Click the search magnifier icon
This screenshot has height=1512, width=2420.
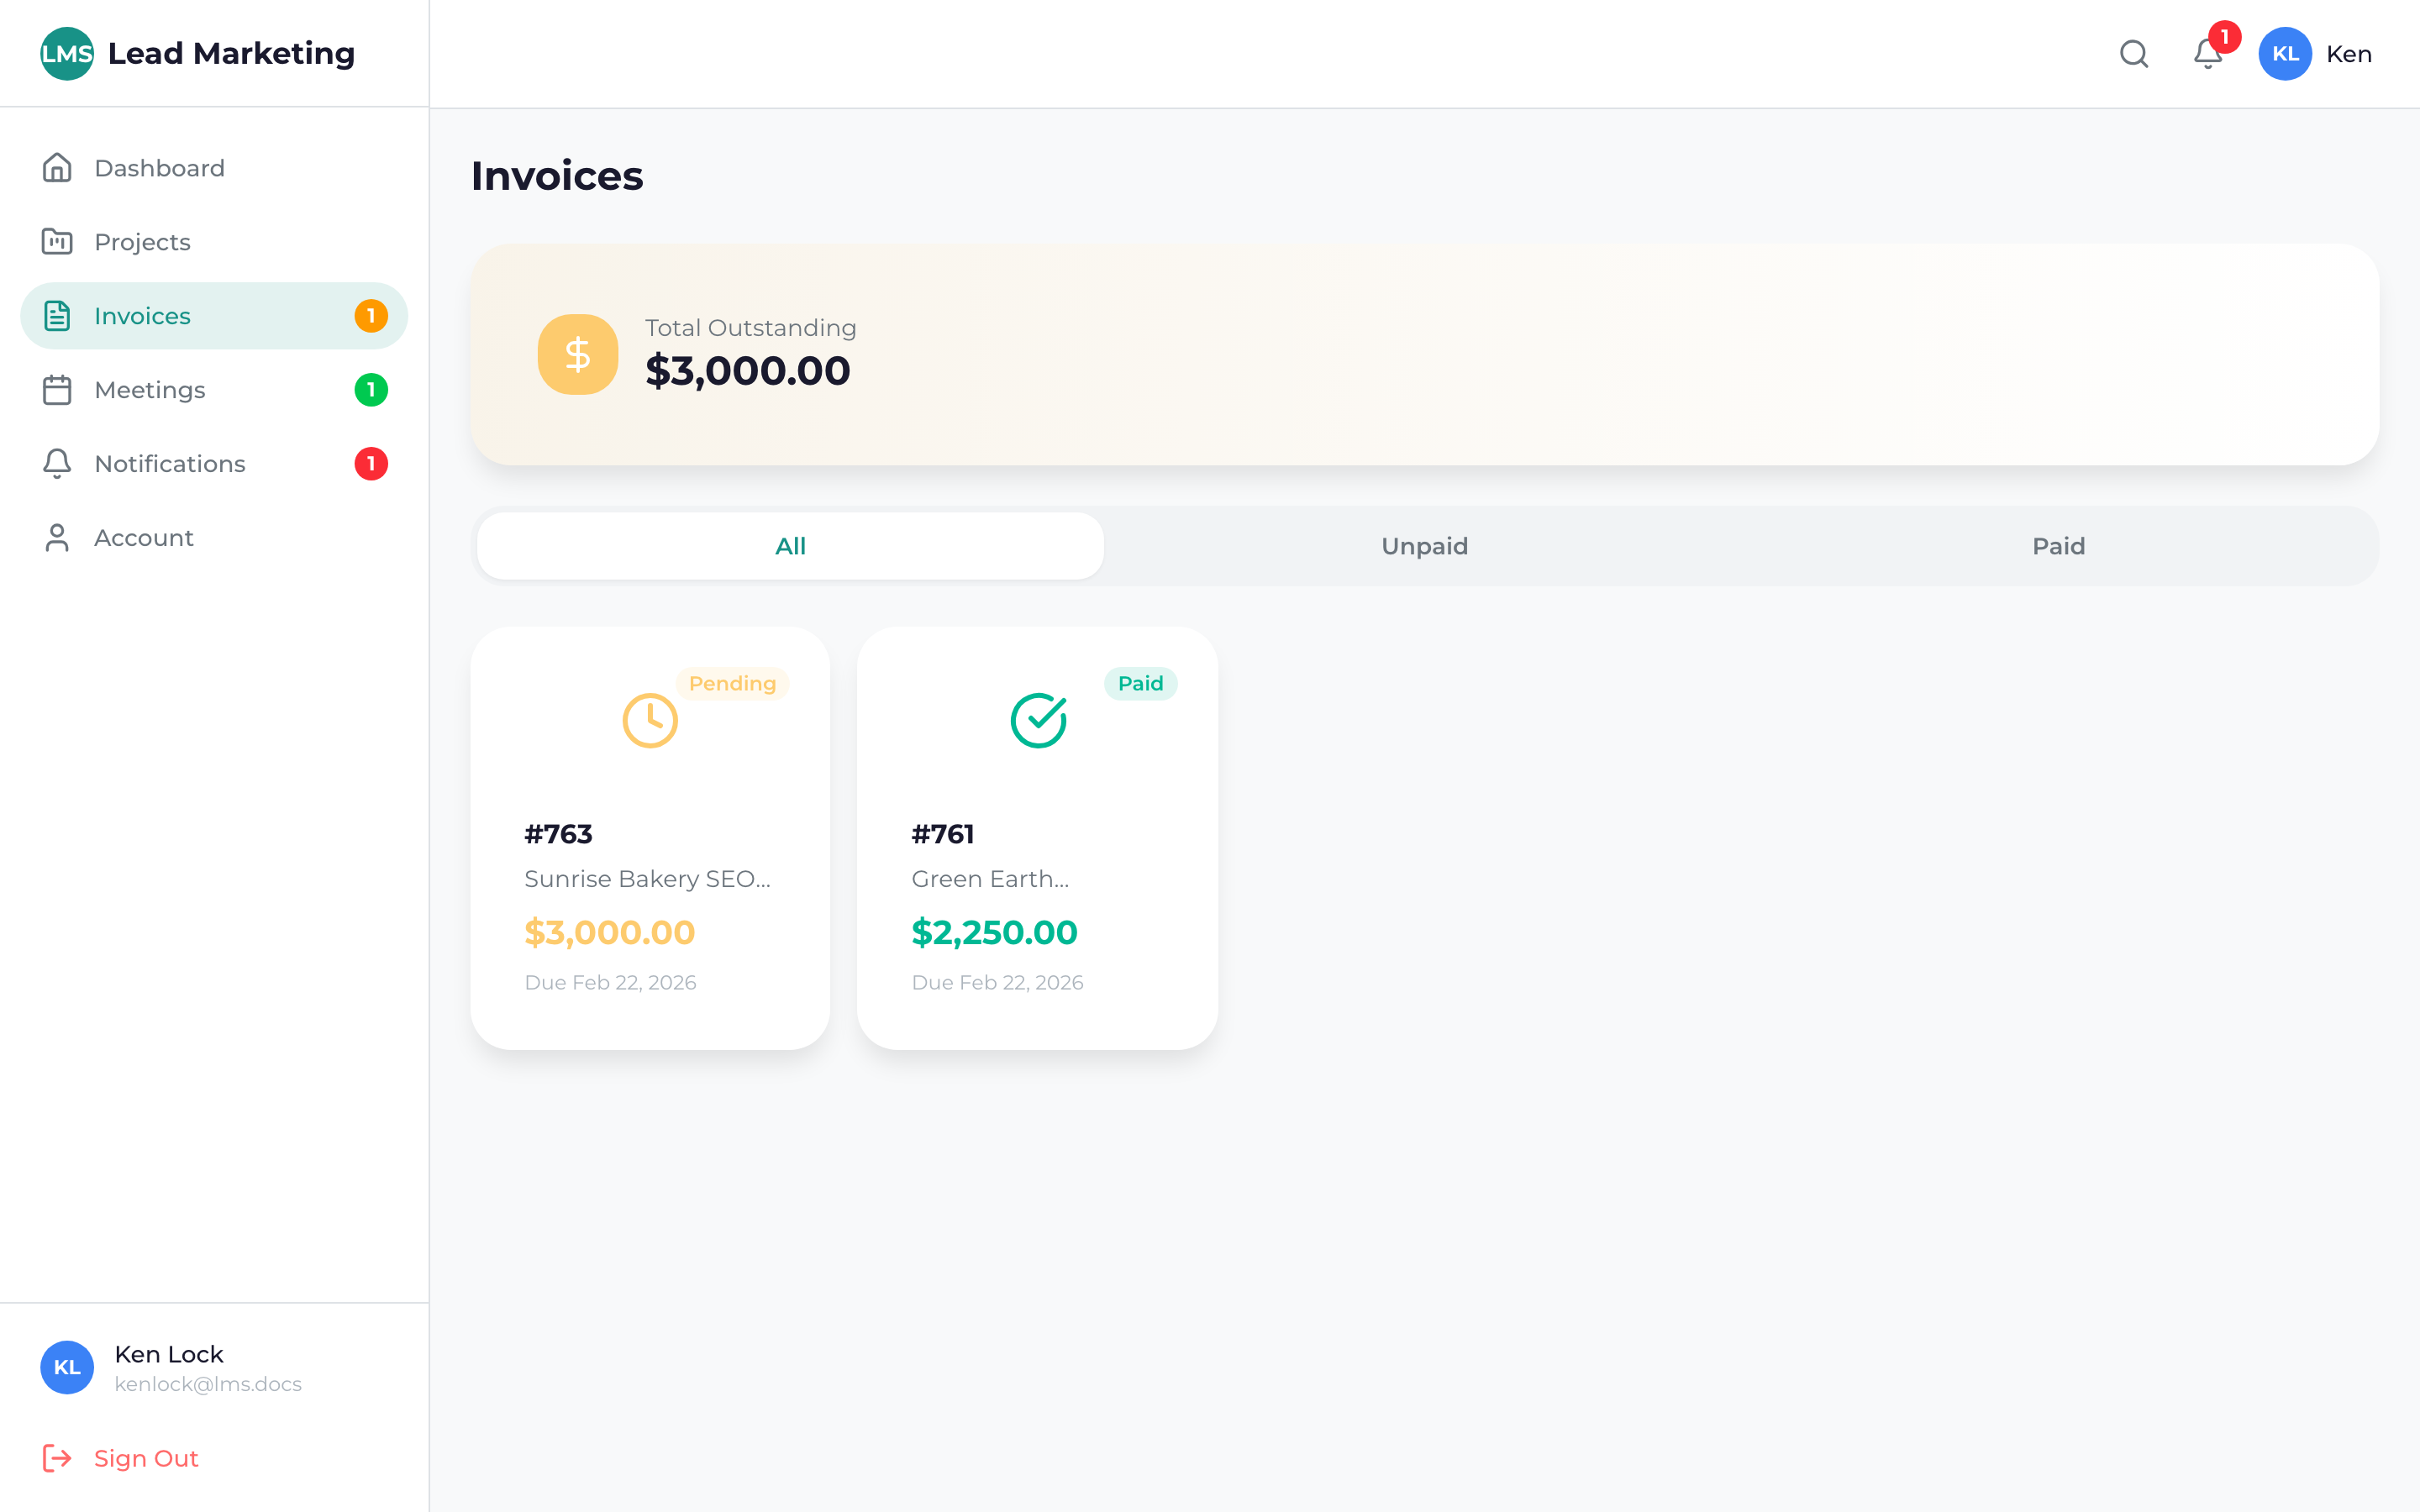2133,54
